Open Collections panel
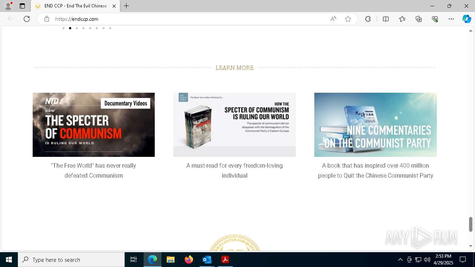This screenshot has height=267, width=475. point(419,19)
